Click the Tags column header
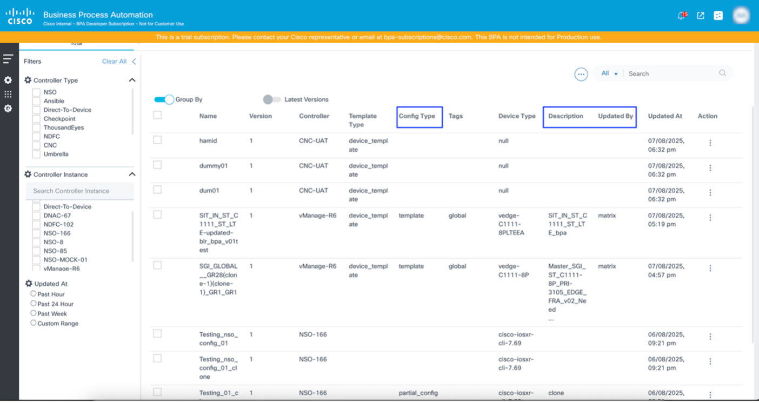The height and width of the screenshot is (403, 759). tap(456, 116)
